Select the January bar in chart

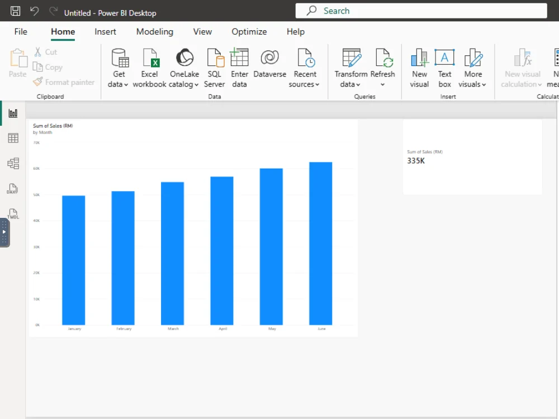click(73, 260)
